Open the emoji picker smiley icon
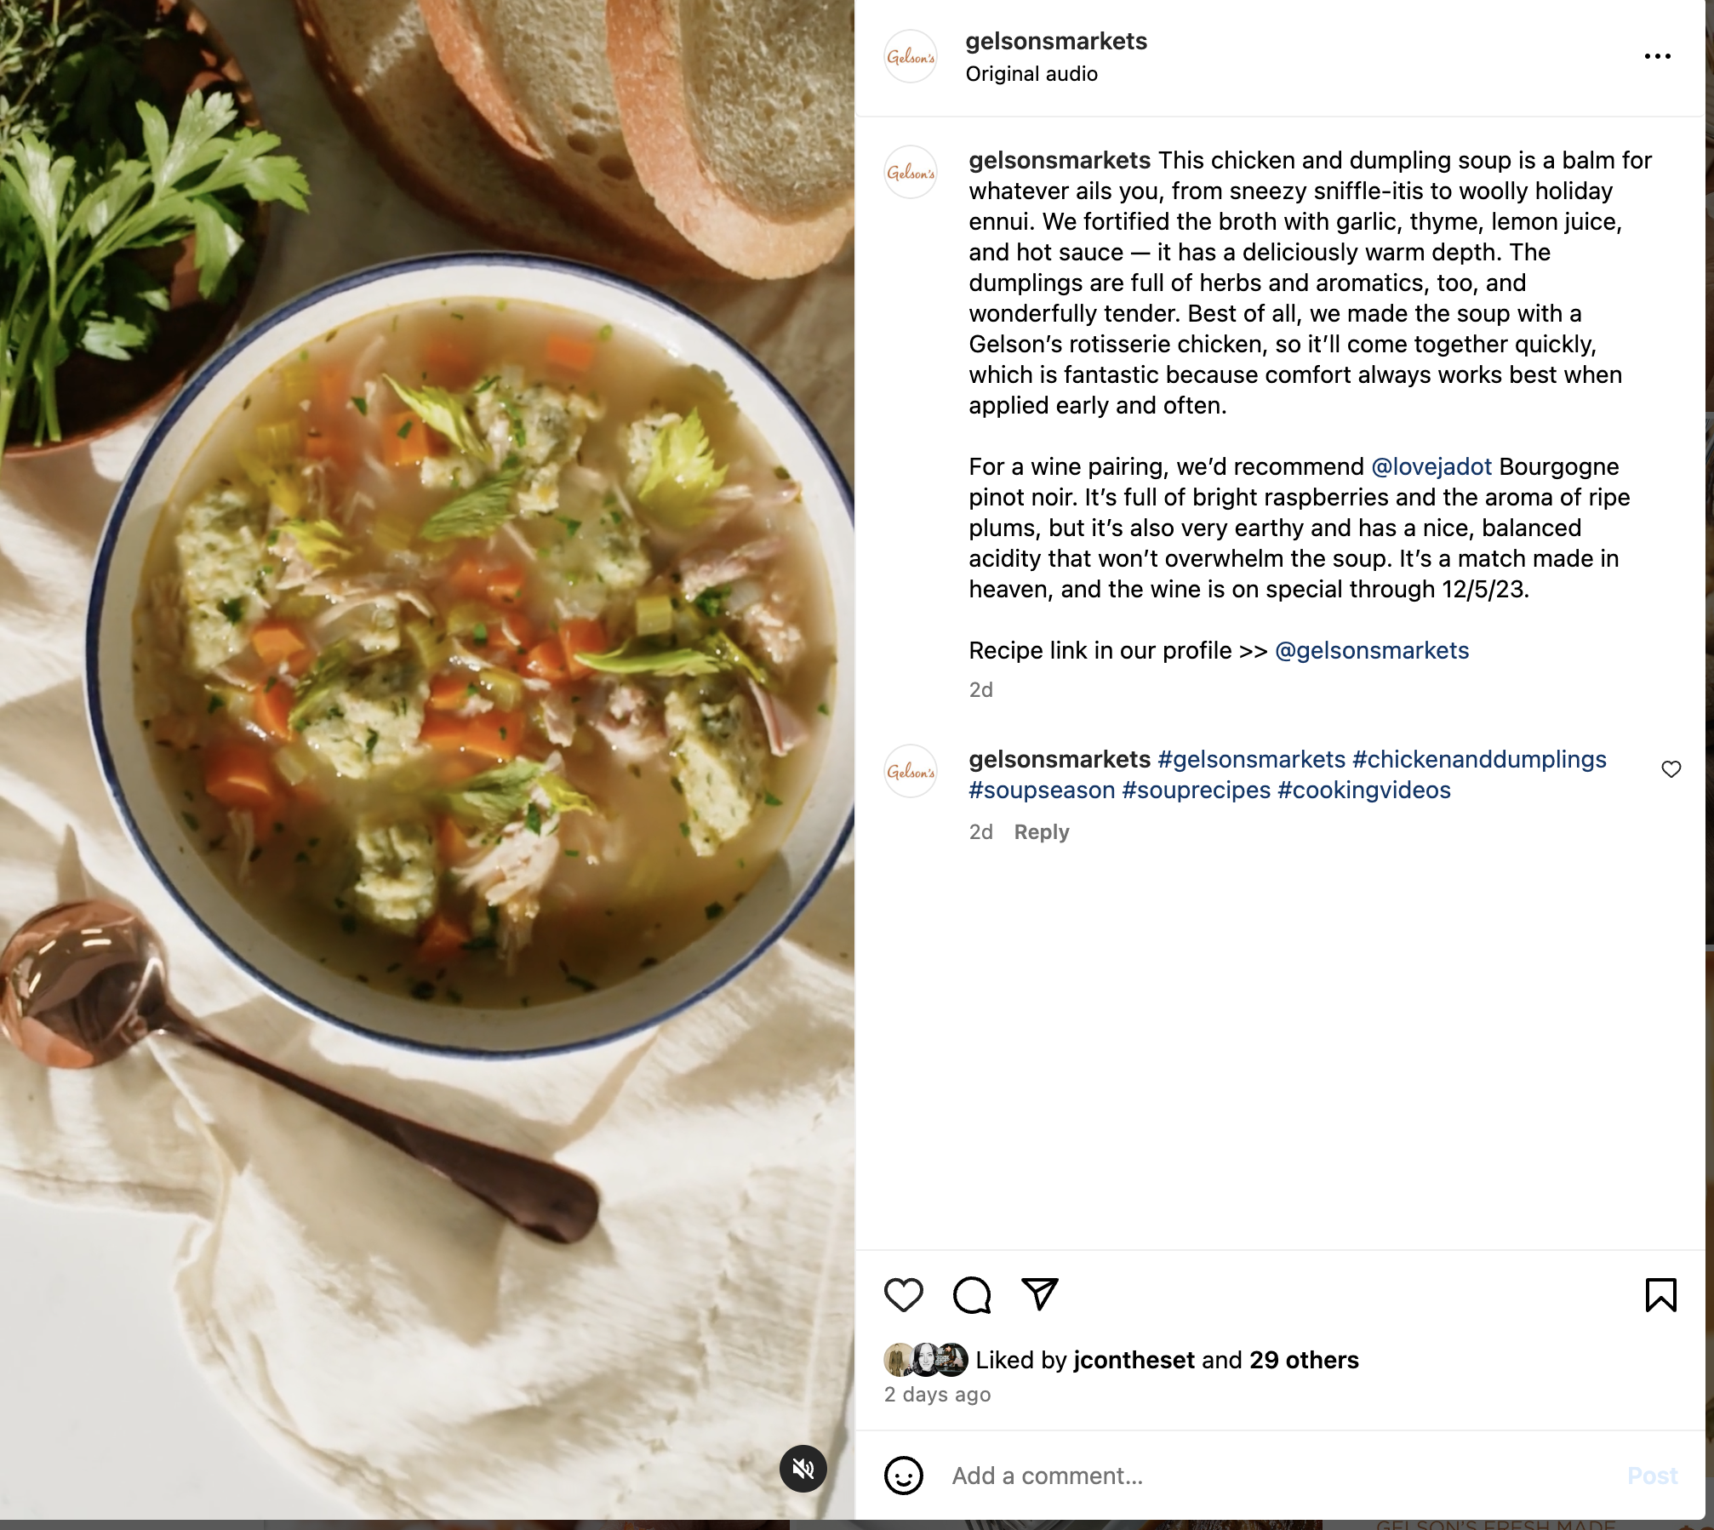 (x=903, y=1476)
